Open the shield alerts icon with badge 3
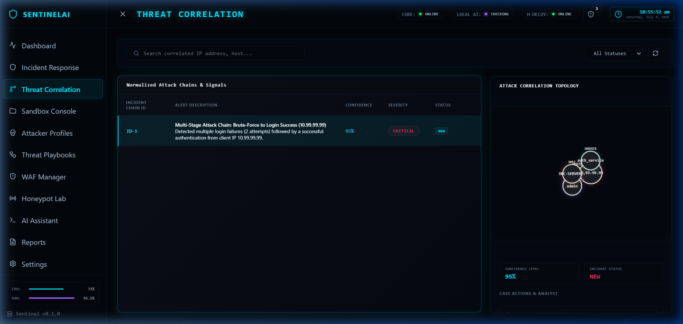The image size is (683, 324). (591, 14)
